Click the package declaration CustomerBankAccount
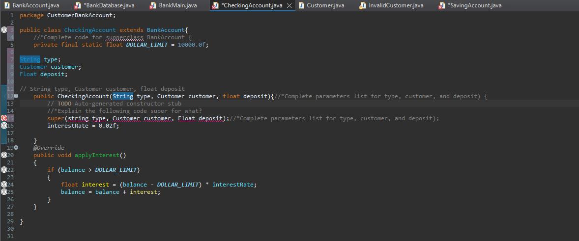This screenshot has height=241, width=579. pos(81,16)
